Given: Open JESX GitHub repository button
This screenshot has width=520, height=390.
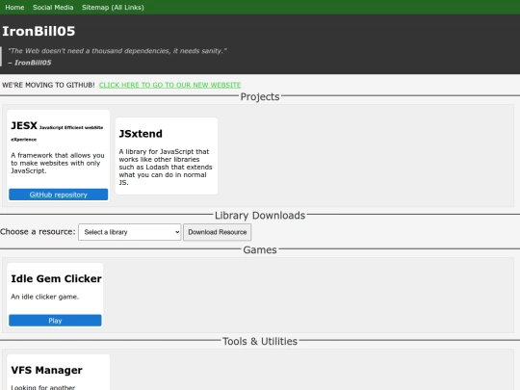Looking at the screenshot, I should click(x=59, y=195).
